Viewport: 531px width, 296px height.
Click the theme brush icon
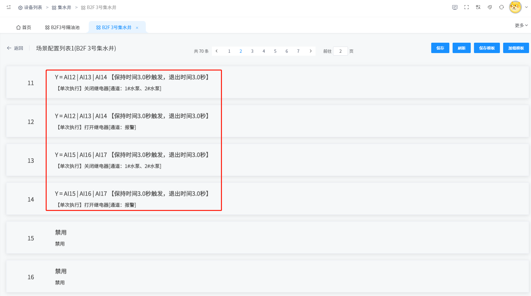[x=490, y=7]
